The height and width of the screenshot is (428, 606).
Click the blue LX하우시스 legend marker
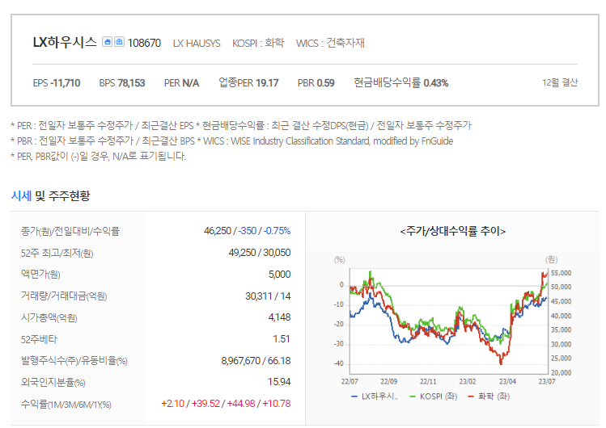[x=354, y=397]
